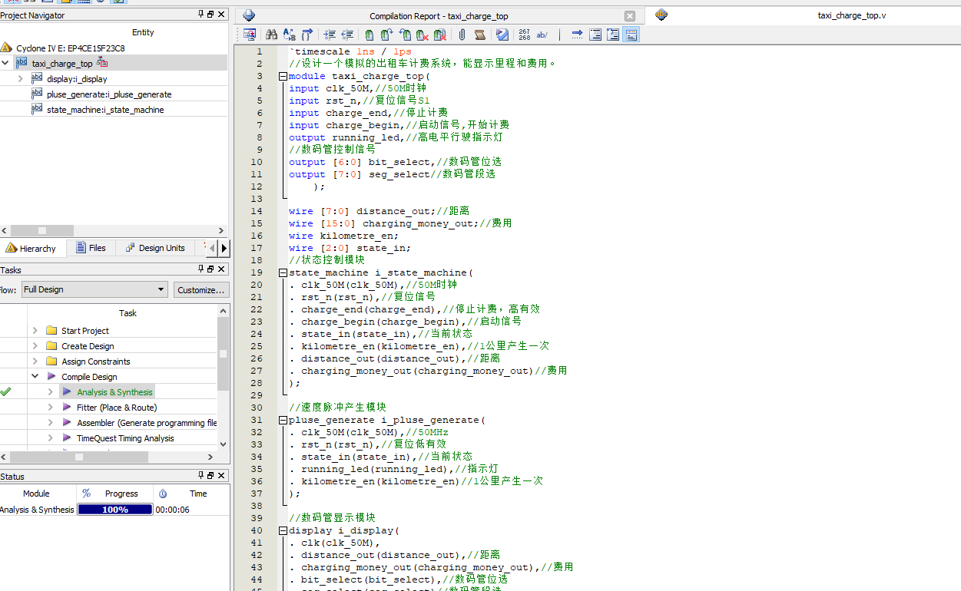Image resolution: width=961 pixels, height=591 pixels.
Task: Float the Tasks panel
Action: pos(211,269)
